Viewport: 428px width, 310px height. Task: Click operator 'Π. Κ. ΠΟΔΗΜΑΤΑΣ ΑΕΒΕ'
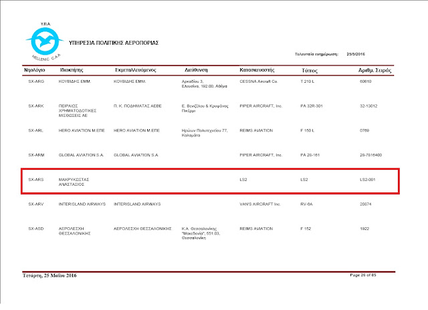(x=138, y=106)
